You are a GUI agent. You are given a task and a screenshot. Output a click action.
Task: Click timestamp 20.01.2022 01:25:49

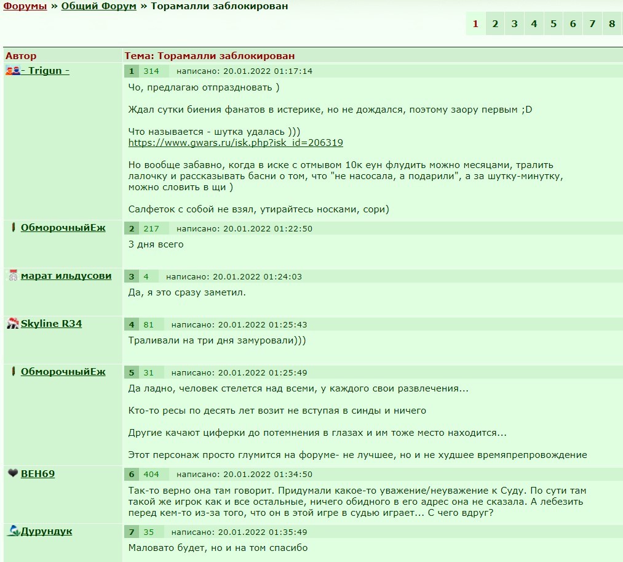click(x=263, y=372)
